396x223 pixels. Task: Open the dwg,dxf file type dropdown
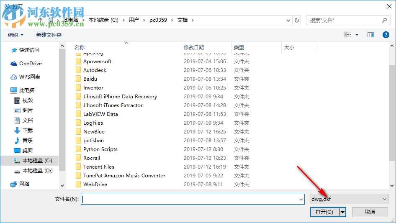tap(349, 199)
